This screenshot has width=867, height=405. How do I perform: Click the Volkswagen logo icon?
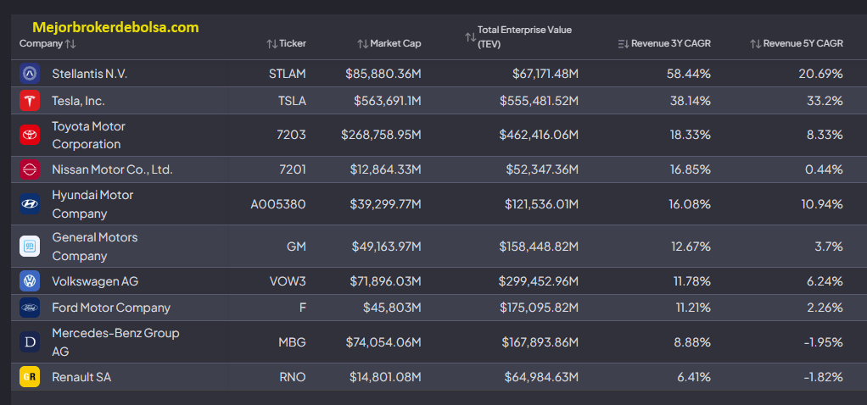click(30, 281)
